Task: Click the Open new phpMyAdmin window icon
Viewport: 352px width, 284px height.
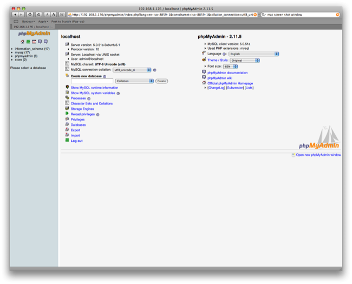Action: coord(293,155)
